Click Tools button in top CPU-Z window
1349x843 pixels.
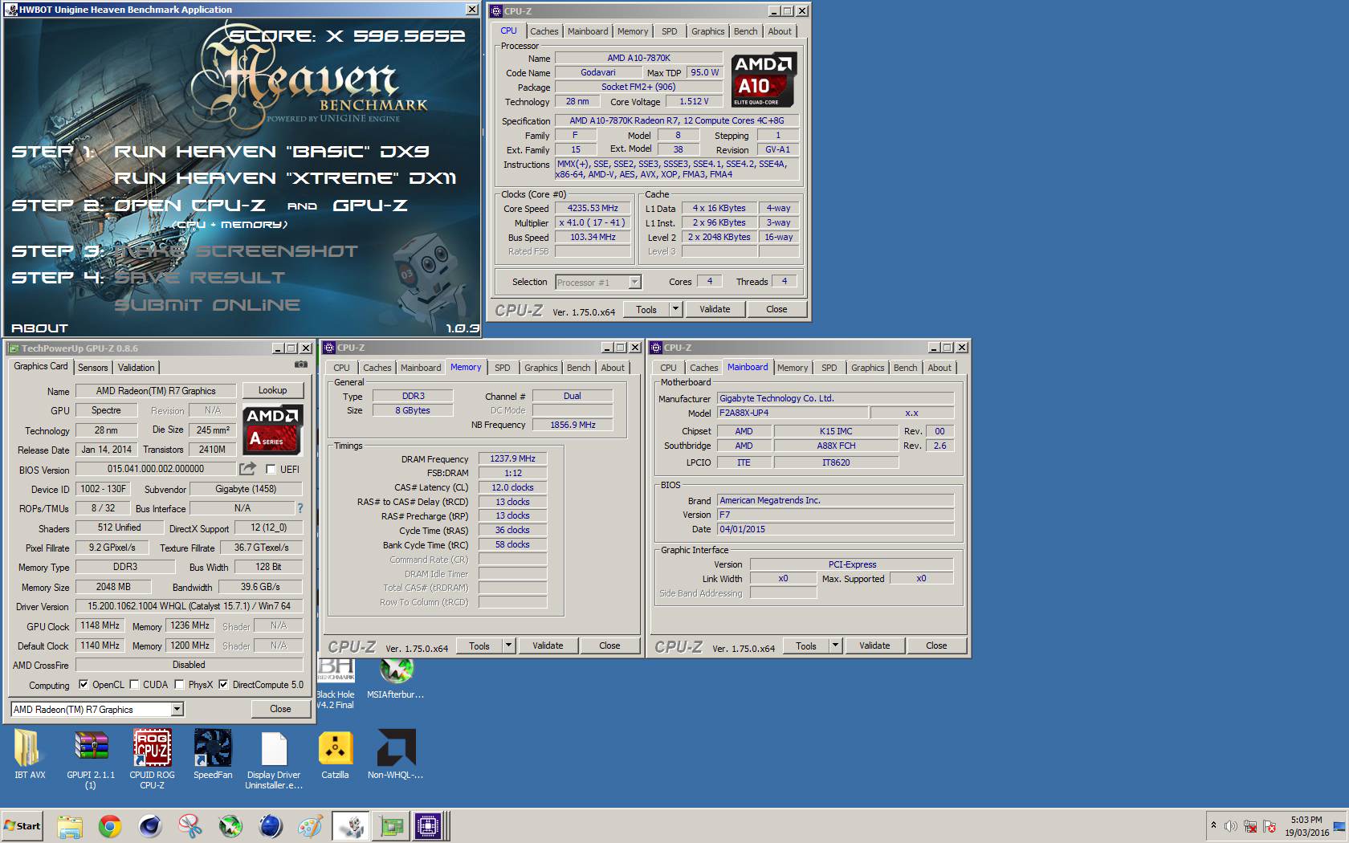646,309
